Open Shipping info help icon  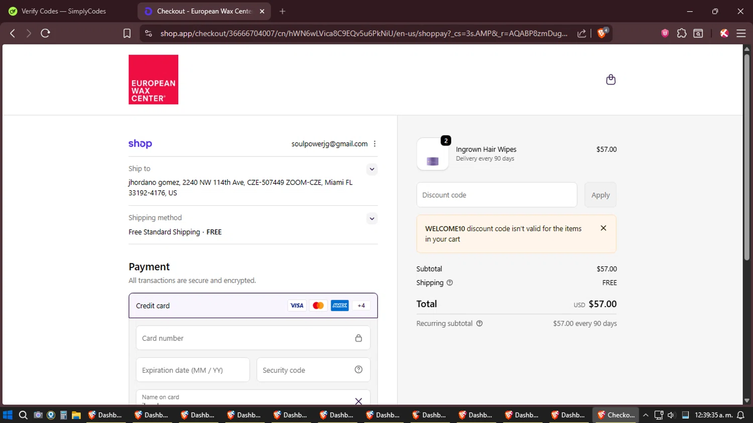450,283
